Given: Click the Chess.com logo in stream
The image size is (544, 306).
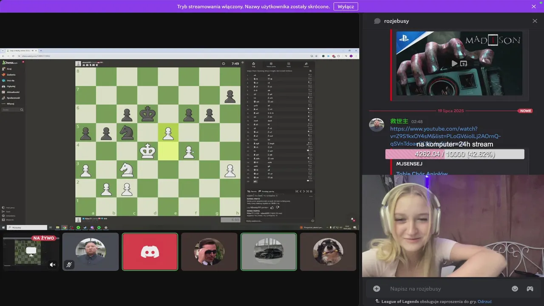Looking at the screenshot, I should click(x=10, y=62).
